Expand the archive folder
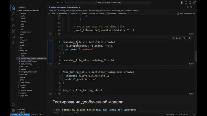This screenshot has height=116, width=207. (x=24, y=53)
